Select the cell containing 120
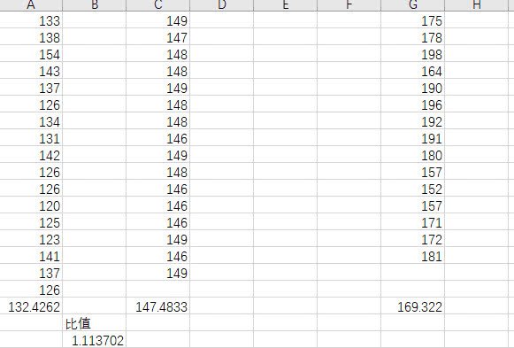This screenshot has width=514, height=348. pyautogui.click(x=31, y=205)
